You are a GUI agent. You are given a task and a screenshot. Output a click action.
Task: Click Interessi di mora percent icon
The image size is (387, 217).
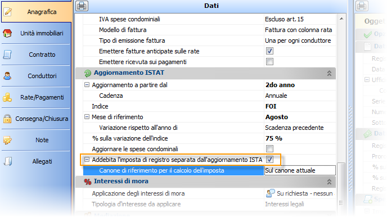(x=88, y=182)
